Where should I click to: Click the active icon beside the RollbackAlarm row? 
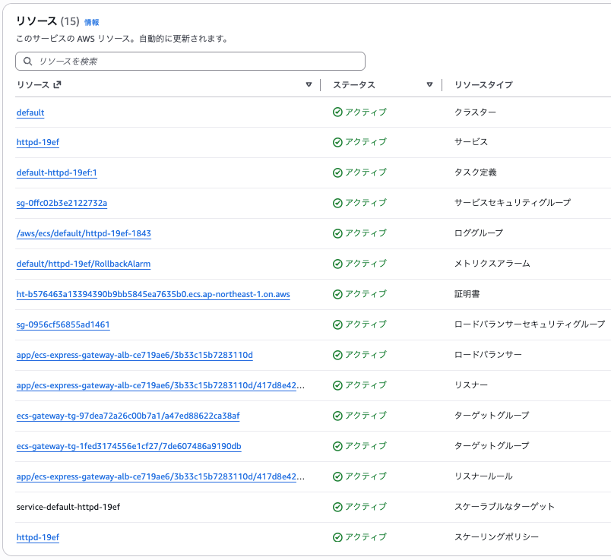click(336, 264)
